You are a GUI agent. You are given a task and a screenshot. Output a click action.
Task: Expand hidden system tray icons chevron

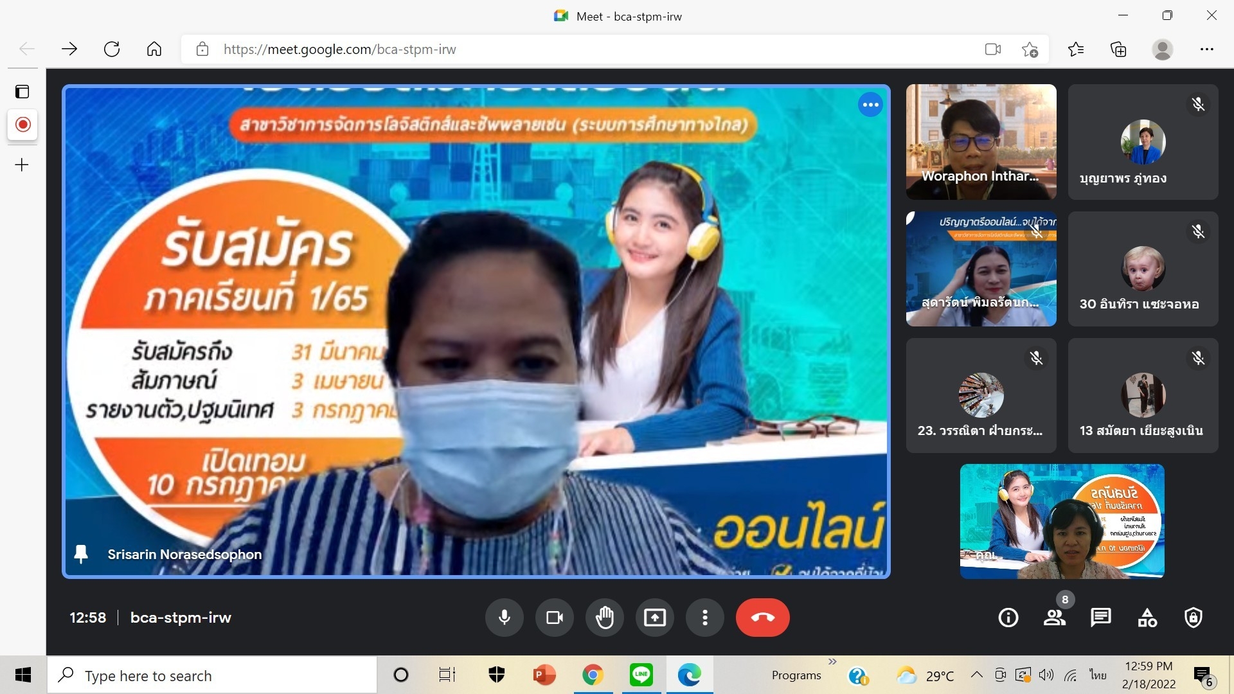[x=976, y=675]
